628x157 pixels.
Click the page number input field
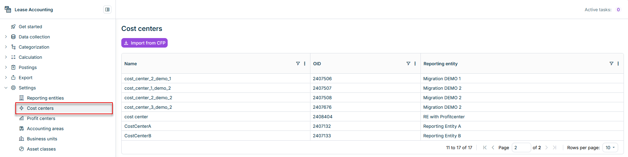[521, 147]
